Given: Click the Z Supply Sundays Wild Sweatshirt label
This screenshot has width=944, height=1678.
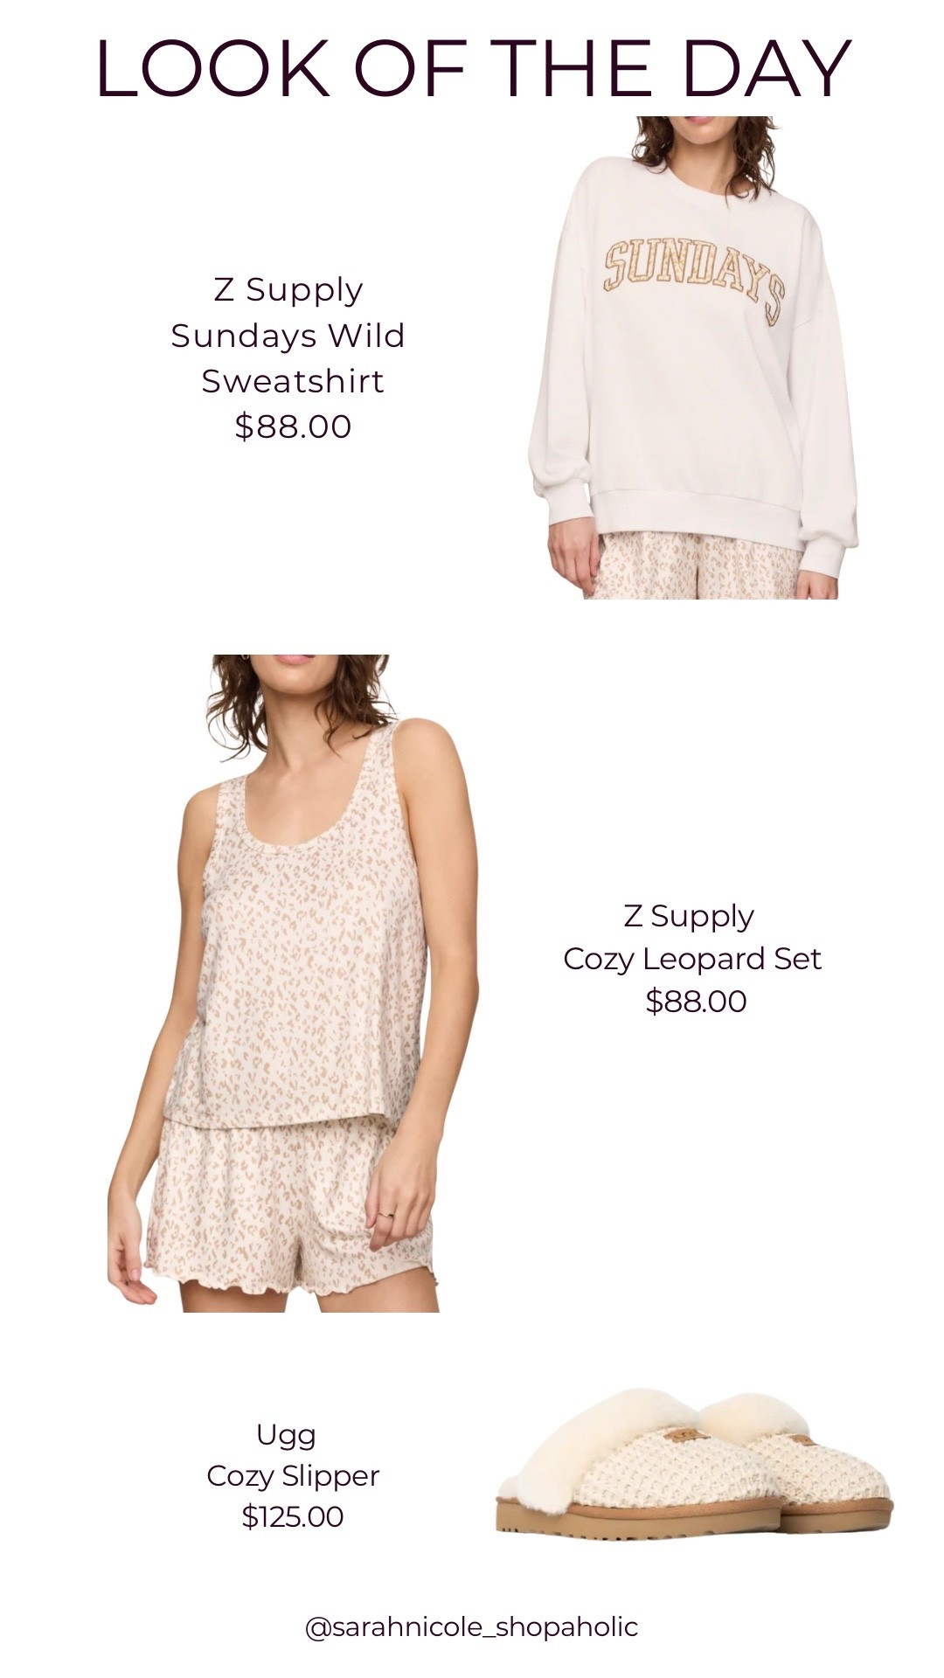Looking at the screenshot, I should 288,336.
